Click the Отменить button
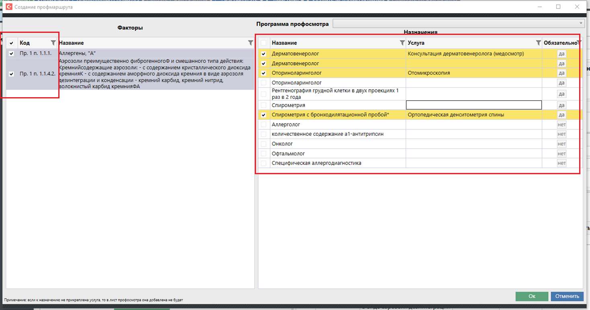 (567, 296)
